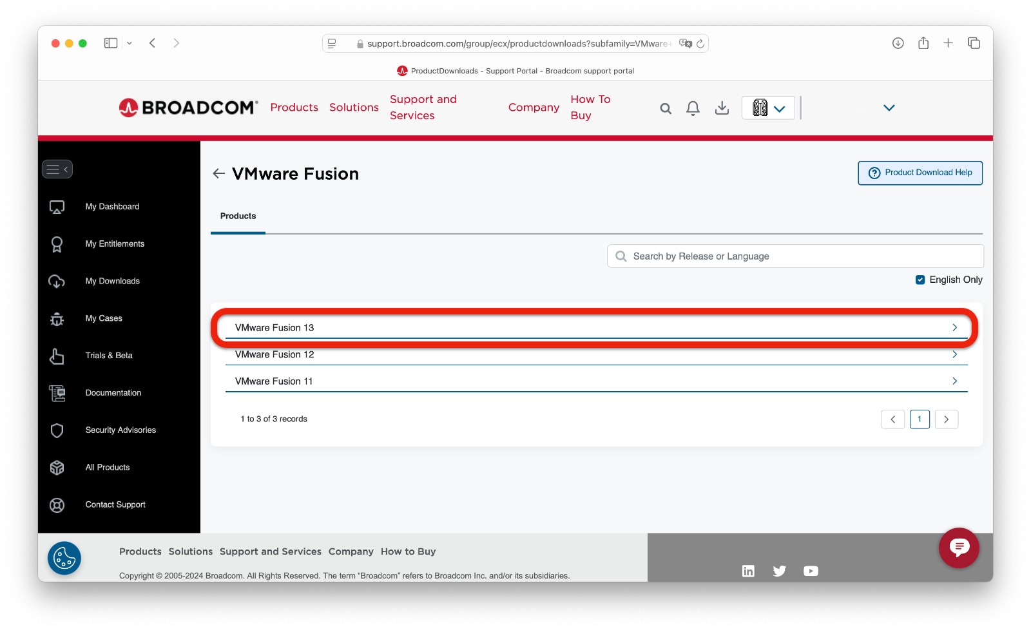Image resolution: width=1031 pixels, height=632 pixels.
Task: Select the Products tab
Action: (x=238, y=216)
